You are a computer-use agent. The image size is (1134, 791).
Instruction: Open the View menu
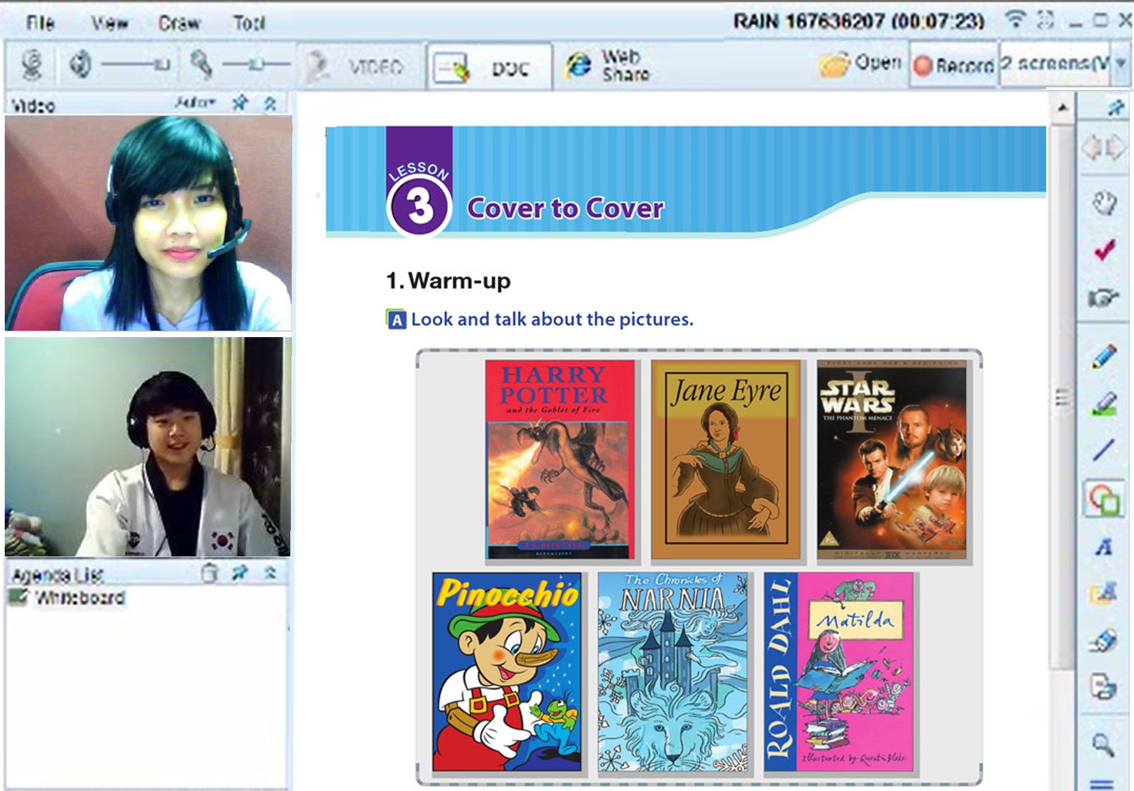tap(109, 23)
